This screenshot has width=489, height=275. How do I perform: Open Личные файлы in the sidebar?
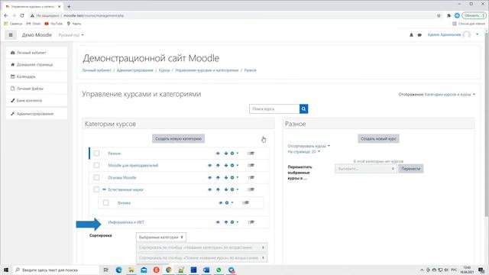pos(37,89)
